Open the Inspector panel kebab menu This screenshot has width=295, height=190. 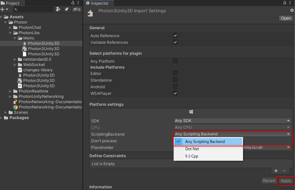(x=290, y=3)
